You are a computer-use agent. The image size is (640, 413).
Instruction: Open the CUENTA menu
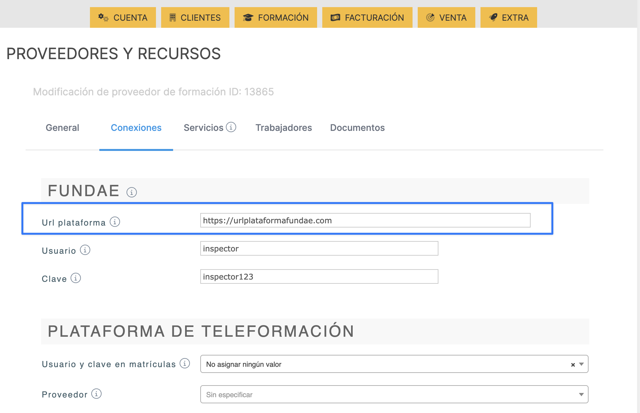coord(123,17)
